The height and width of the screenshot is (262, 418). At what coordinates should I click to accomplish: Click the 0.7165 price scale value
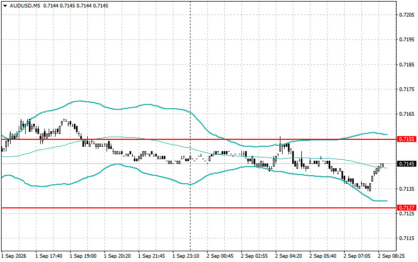[x=407, y=114]
